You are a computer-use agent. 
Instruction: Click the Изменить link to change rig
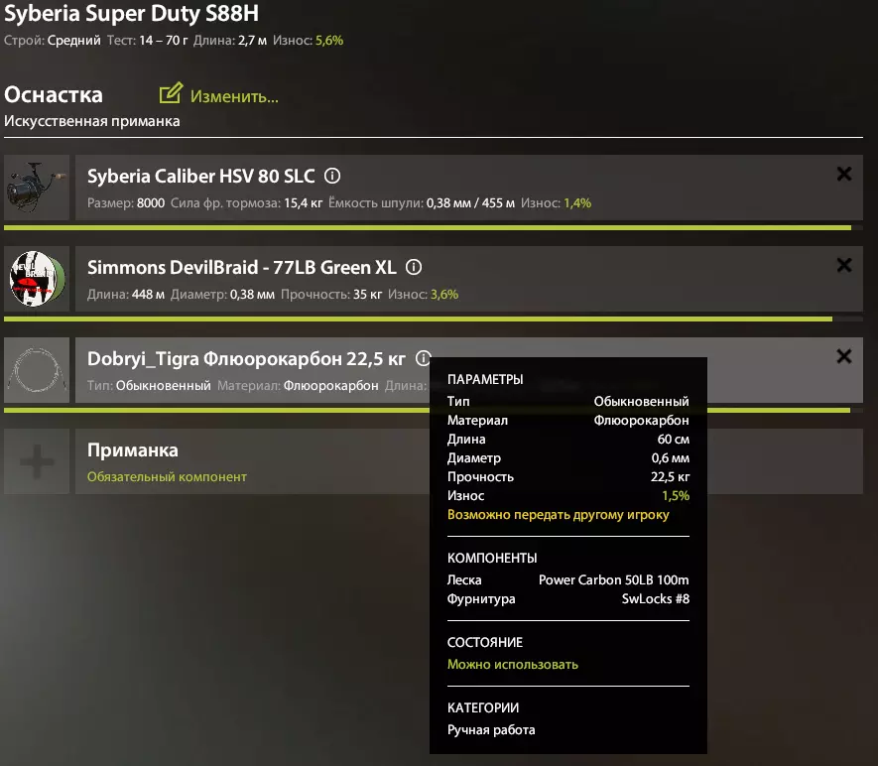point(234,96)
